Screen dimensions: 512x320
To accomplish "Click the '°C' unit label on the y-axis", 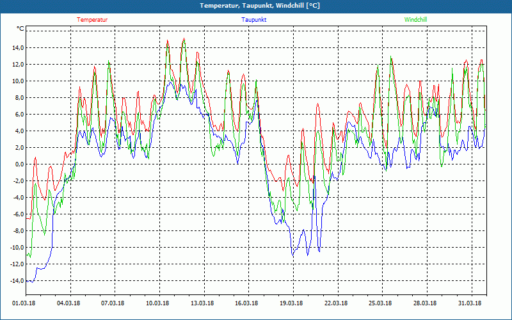I will (x=20, y=29).
